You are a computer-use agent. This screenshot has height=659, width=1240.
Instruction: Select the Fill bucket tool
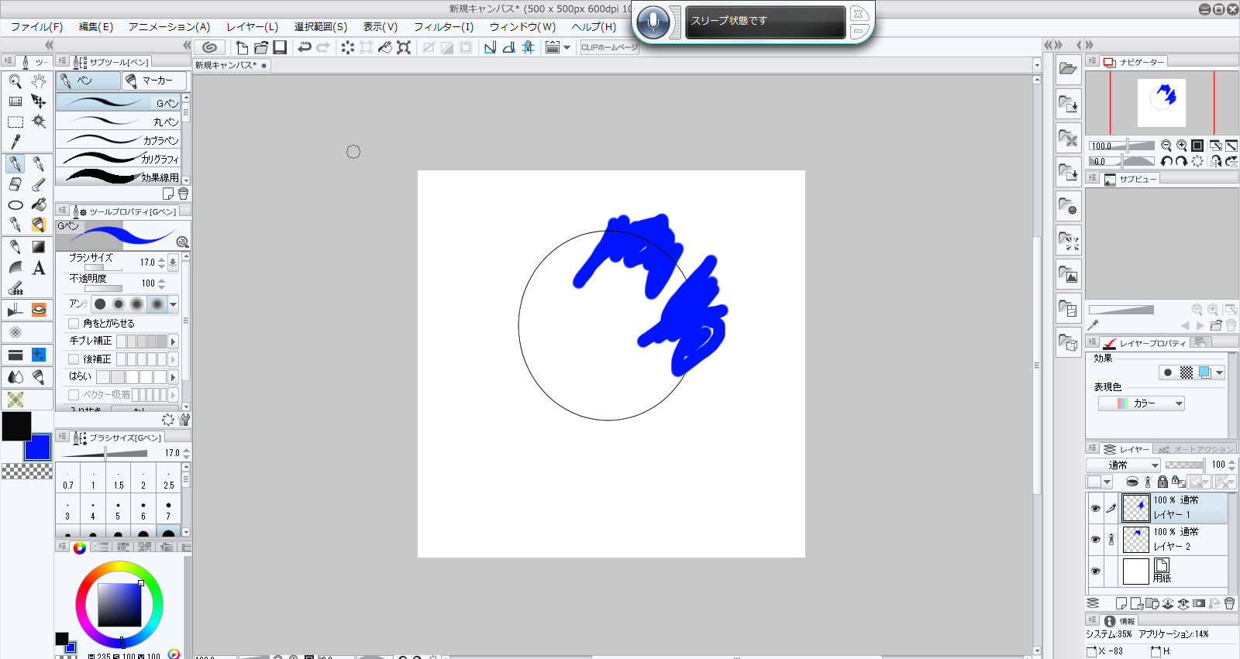[x=39, y=204]
